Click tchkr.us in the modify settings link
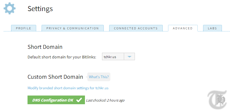Viewport: 230px width, 112px height. coord(102,88)
